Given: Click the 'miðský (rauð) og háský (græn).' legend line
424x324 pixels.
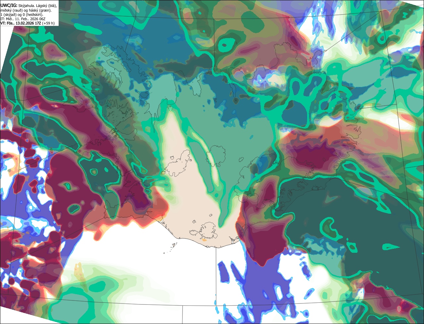Looking at the screenshot, I should pyautogui.click(x=26, y=10).
